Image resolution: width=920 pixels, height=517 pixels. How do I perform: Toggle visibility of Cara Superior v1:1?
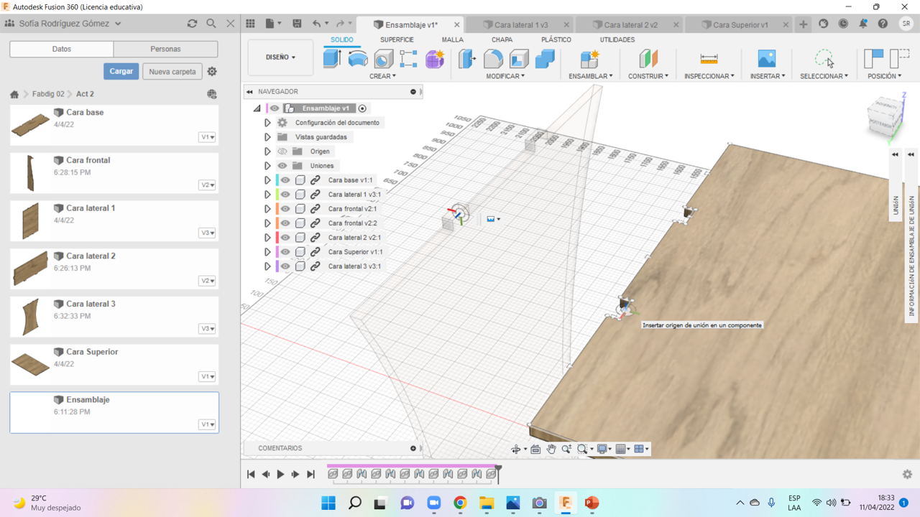[x=285, y=252]
